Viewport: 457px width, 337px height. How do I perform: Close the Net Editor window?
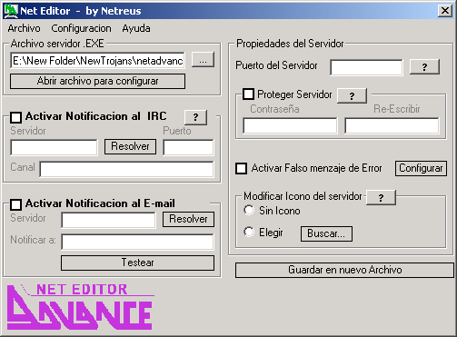point(445,11)
